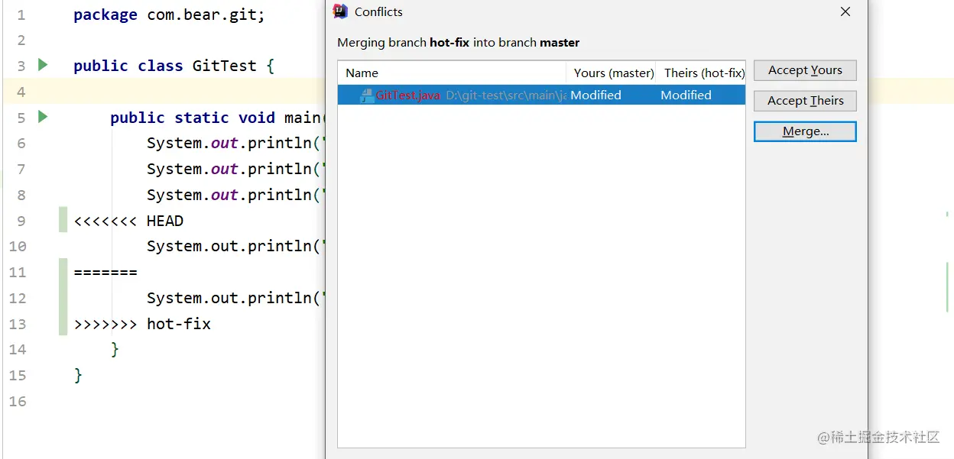The height and width of the screenshot is (459, 954).
Task: Click the Merging branch hot-fix into master text
Action: [459, 43]
